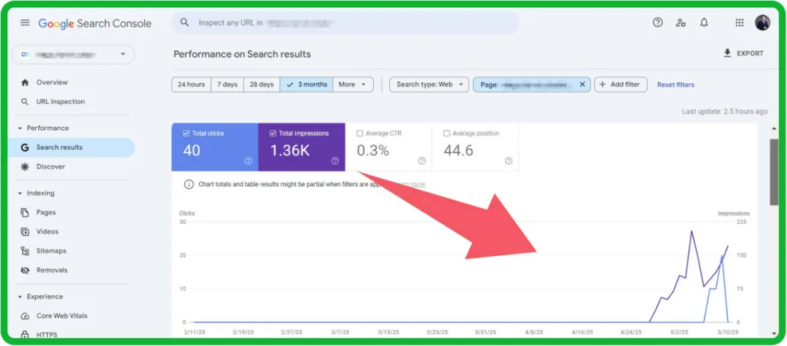The image size is (787, 346).
Task: Click the user profile avatar
Action: (x=762, y=23)
